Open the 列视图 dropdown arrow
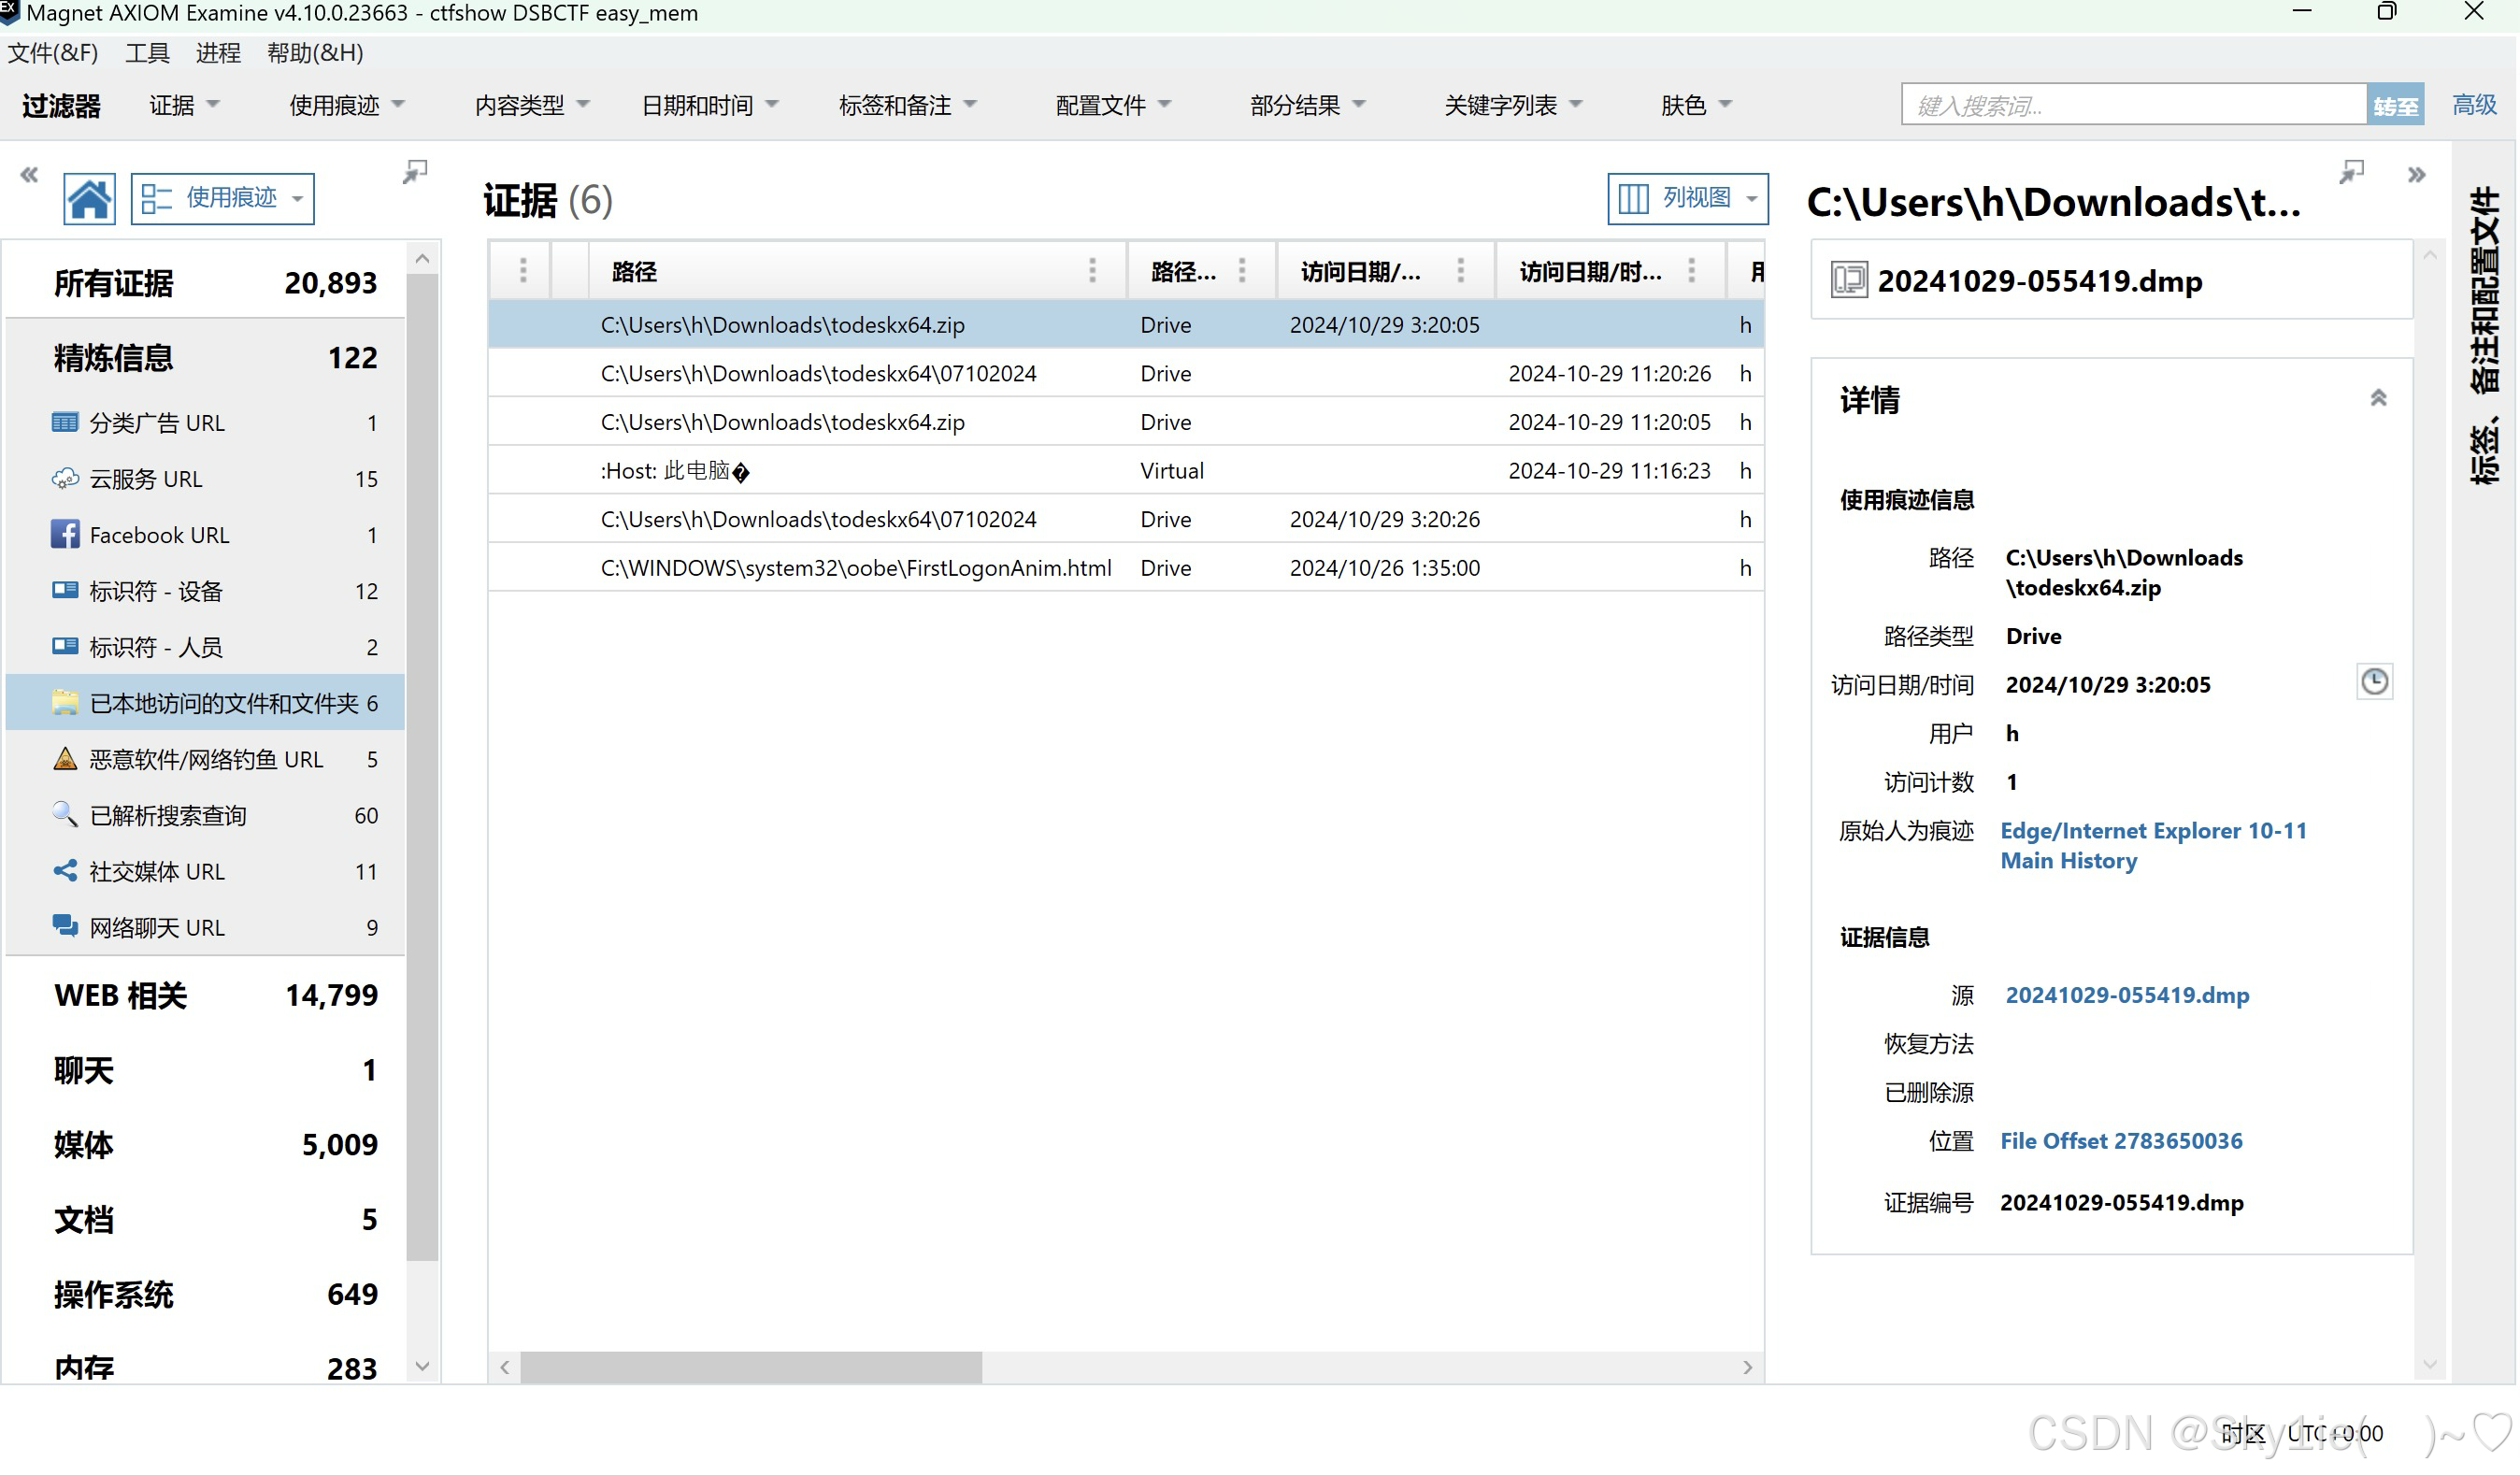The height and width of the screenshot is (1475, 2520). pos(1752,198)
